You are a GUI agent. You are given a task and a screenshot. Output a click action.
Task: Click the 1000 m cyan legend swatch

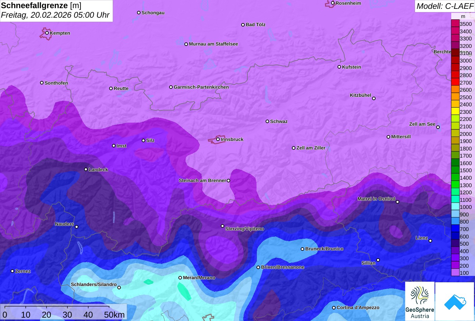click(455, 207)
